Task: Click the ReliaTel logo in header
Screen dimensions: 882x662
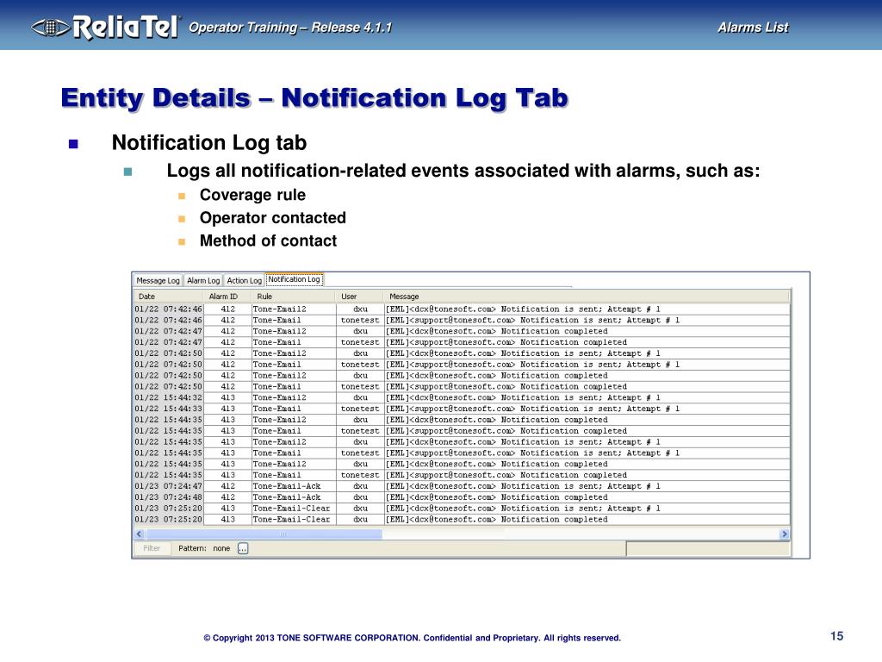Action: (x=106, y=27)
